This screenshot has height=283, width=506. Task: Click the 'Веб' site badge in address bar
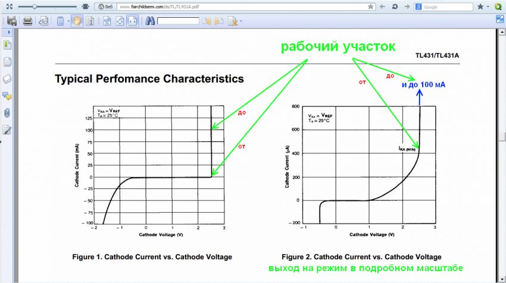[x=105, y=7]
